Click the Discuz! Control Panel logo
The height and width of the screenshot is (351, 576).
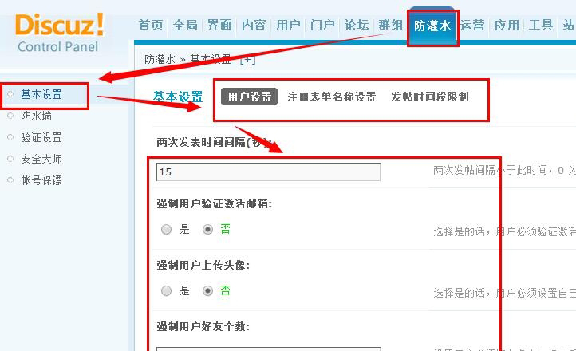59,33
